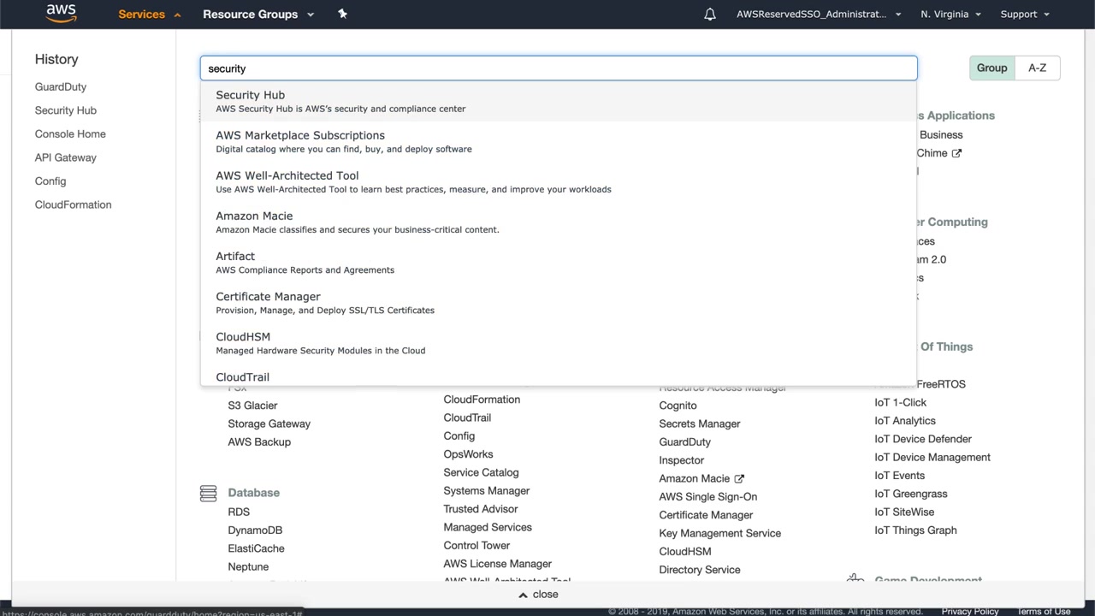Image resolution: width=1095 pixels, height=616 pixels.
Task: Open IoT Device Management
Action: point(932,458)
